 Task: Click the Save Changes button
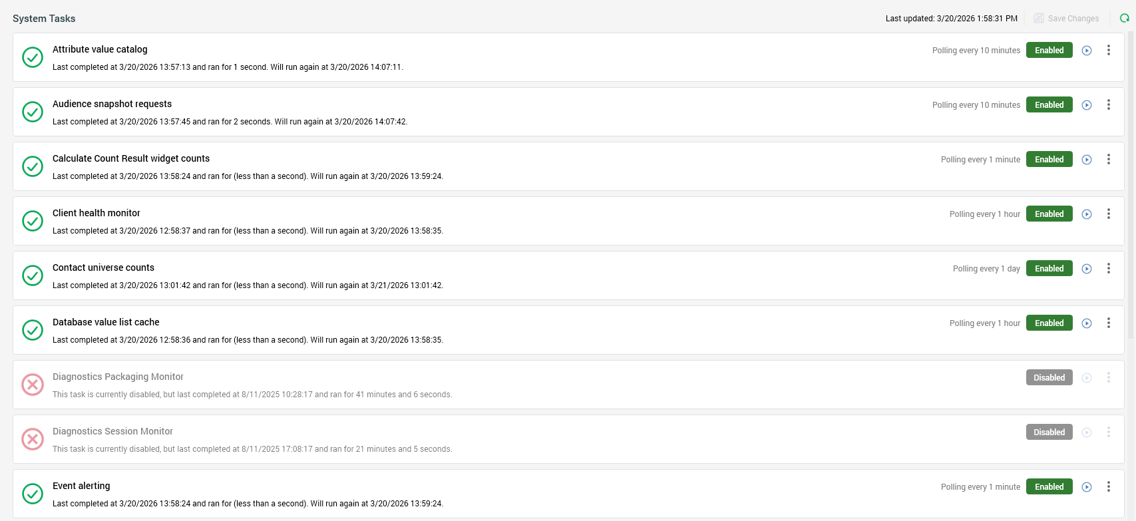pos(1066,19)
